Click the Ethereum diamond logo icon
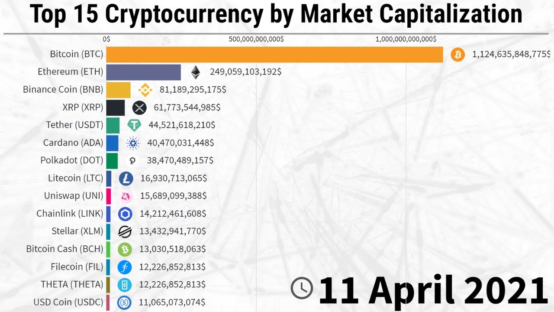Viewport: 554px width, 312px height. pos(196,72)
